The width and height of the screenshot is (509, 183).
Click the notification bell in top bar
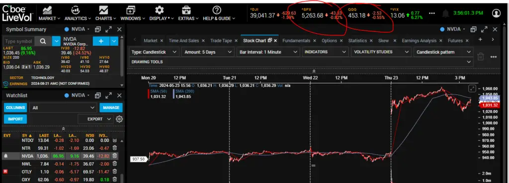446,13
